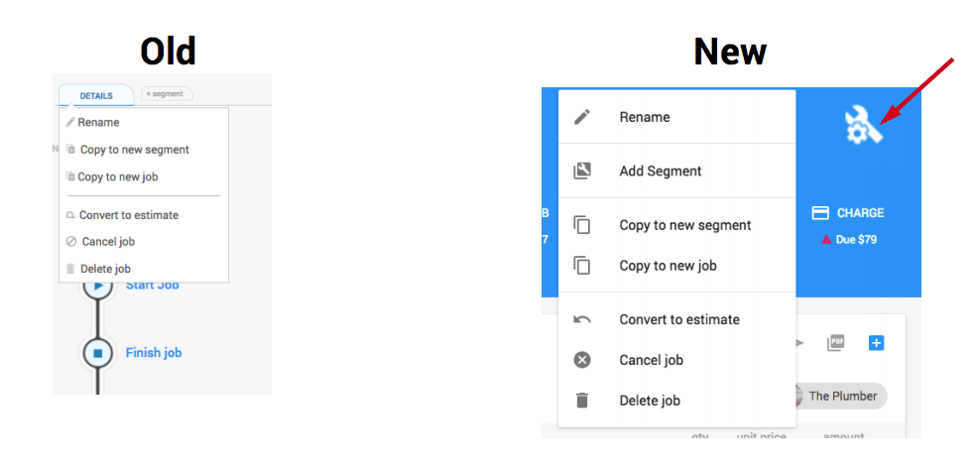Click the credit card icon beside CHARGE
This screenshot has height=466, width=974.
tap(820, 213)
